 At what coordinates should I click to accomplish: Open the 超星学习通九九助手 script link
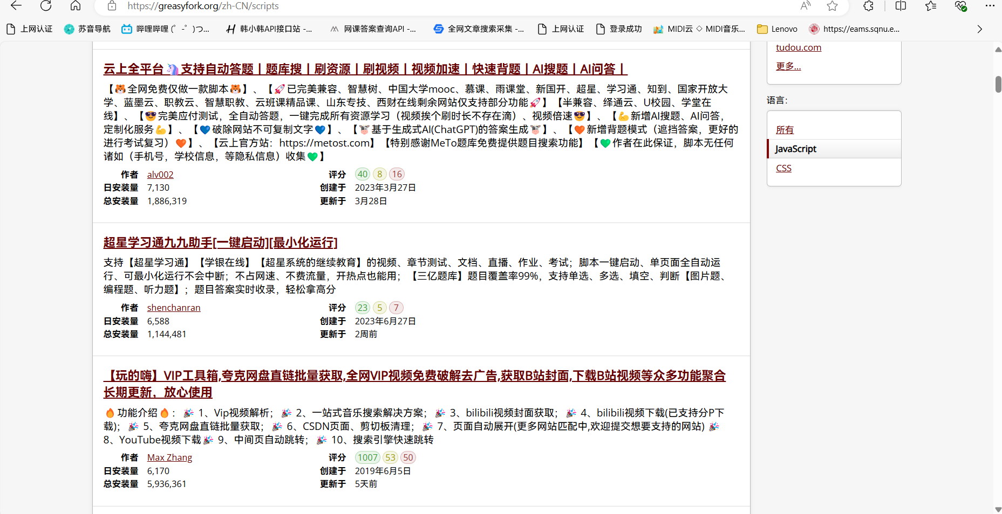coord(220,242)
